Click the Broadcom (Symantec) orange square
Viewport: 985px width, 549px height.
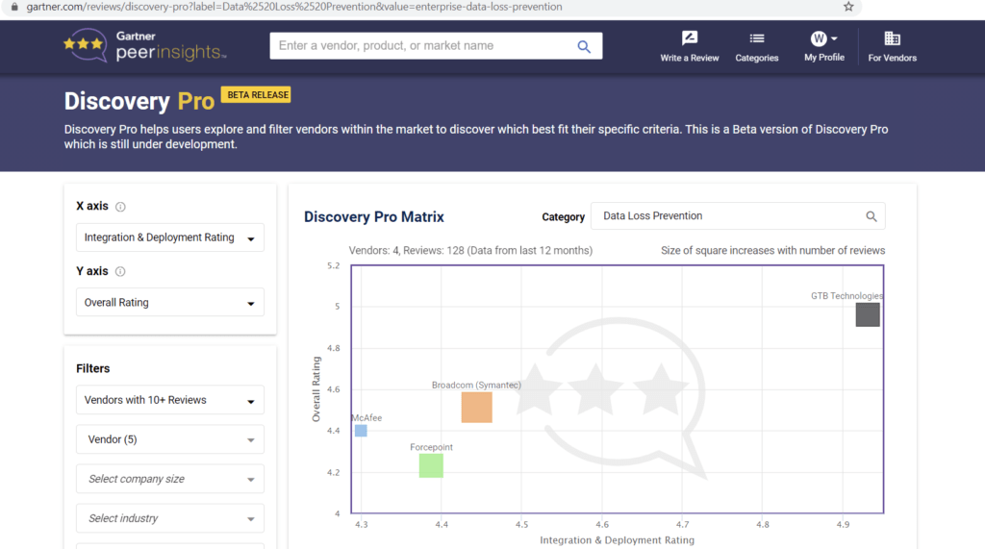tap(477, 407)
